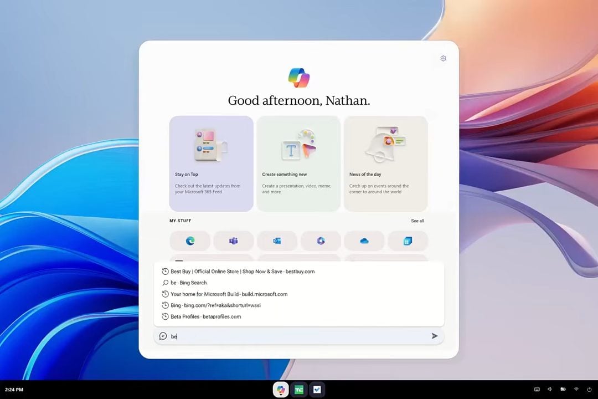This screenshot has height=399, width=598.
Task: Click into the prompt text field
Action: (299, 336)
